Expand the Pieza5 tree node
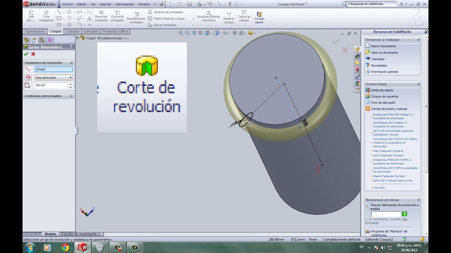 coord(78,38)
